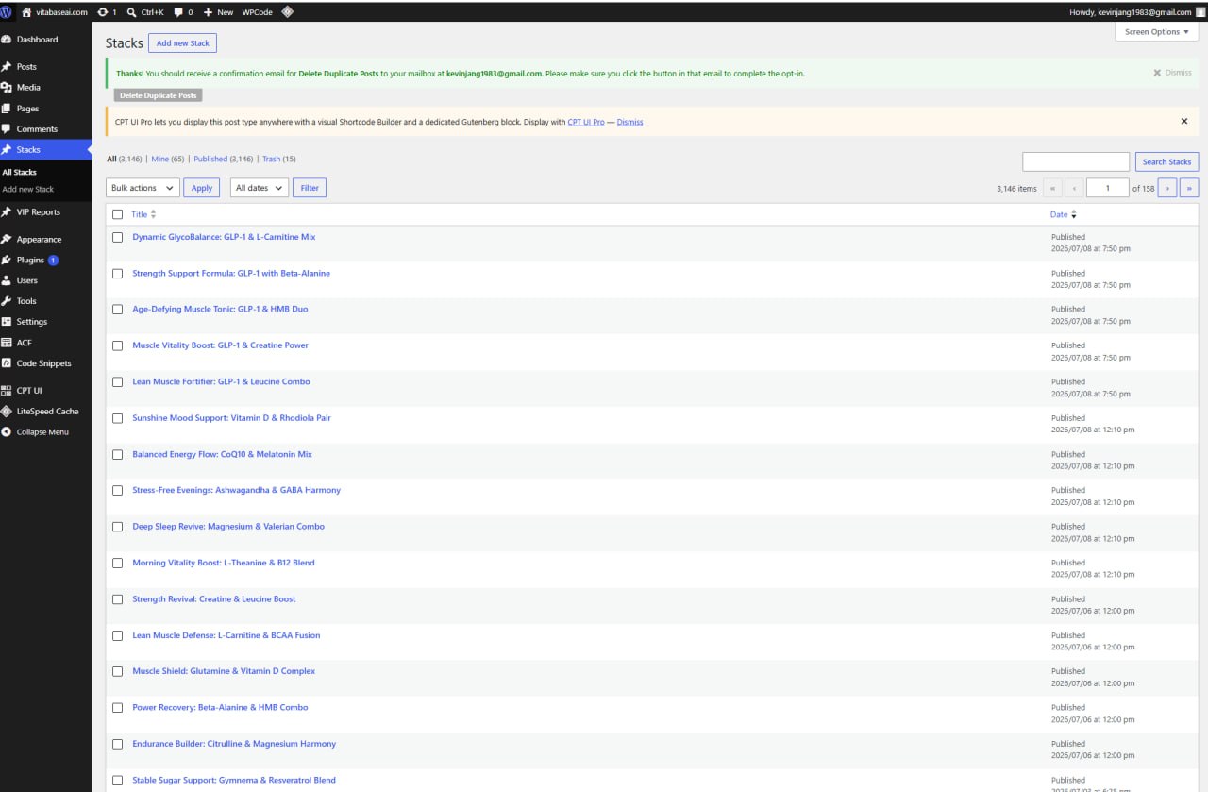1208x792 pixels.
Task: Open the Ctrl+K search icon
Action: (x=131, y=12)
